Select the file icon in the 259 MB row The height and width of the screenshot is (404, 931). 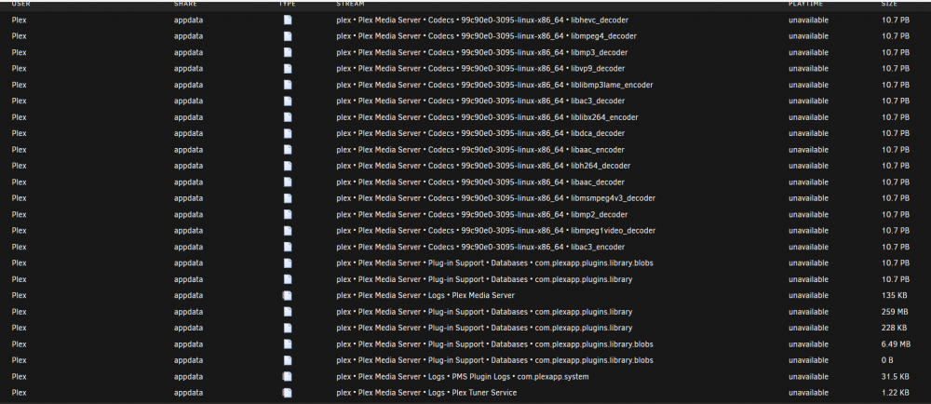point(288,312)
